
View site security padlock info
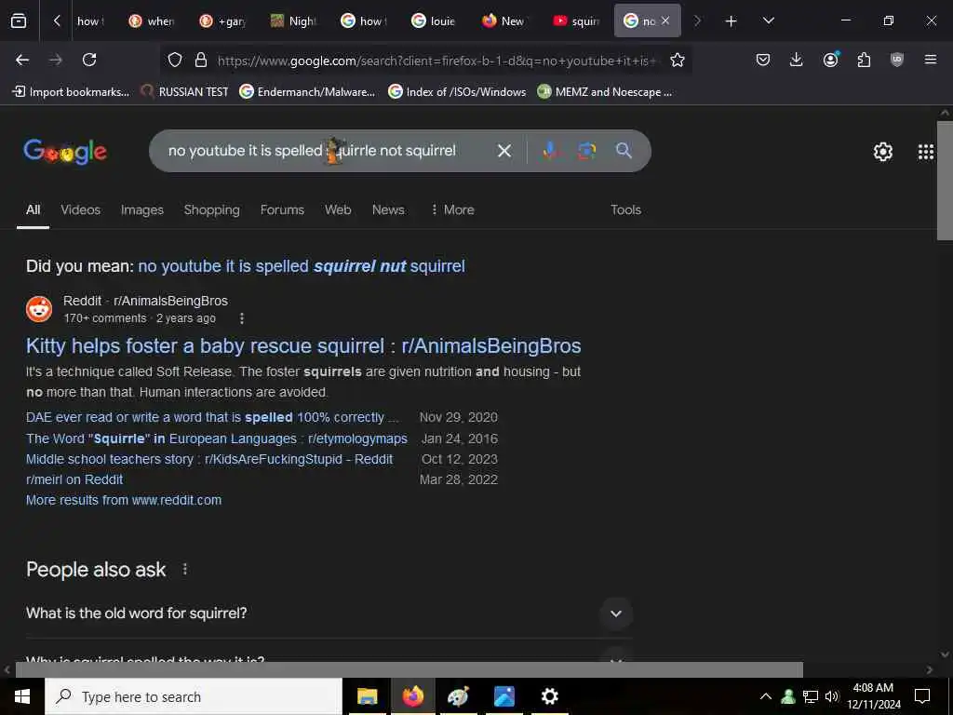coord(201,60)
